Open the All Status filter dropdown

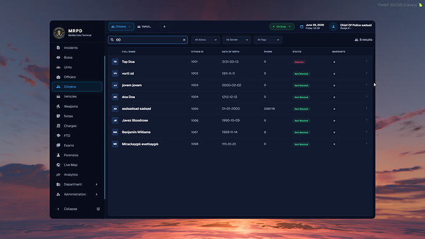[205, 40]
